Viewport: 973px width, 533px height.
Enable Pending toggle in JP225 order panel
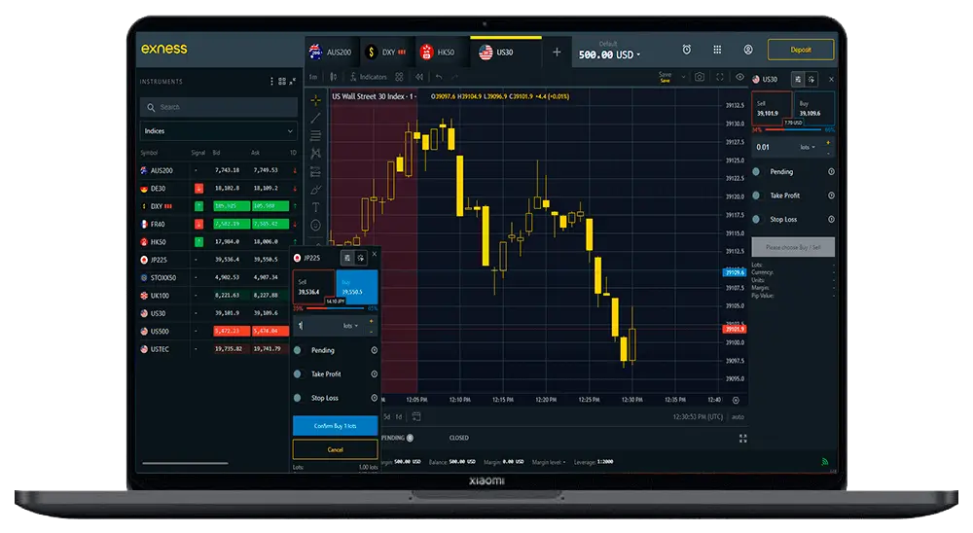[298, 350]
